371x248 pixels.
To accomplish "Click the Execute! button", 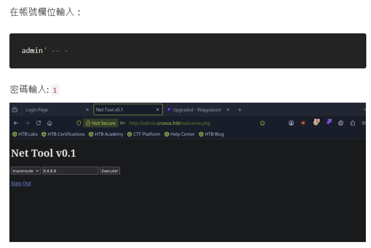I will point(110,171).
